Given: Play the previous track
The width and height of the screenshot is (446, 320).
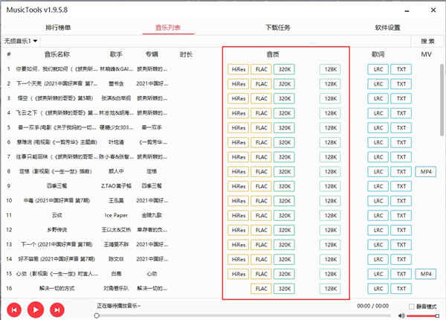Looking at the screenshot, I should point(14,310).
